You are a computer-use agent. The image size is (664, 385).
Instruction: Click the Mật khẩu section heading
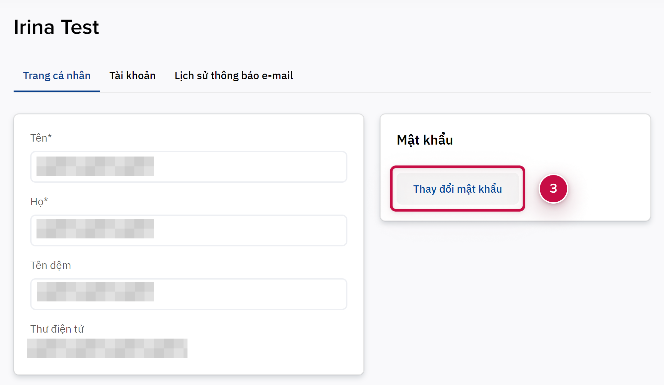click(425, 140)
